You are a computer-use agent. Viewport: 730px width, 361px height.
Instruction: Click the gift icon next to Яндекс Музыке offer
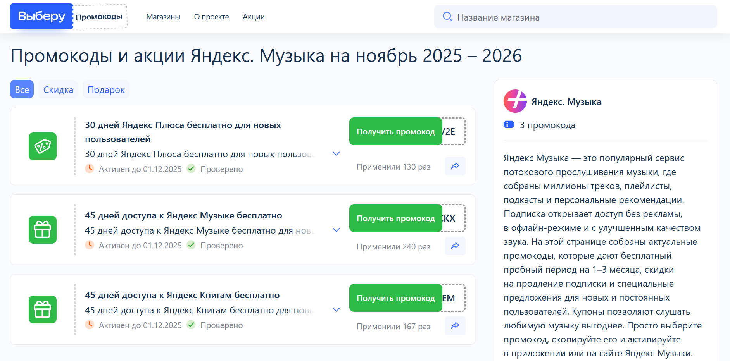43,230
